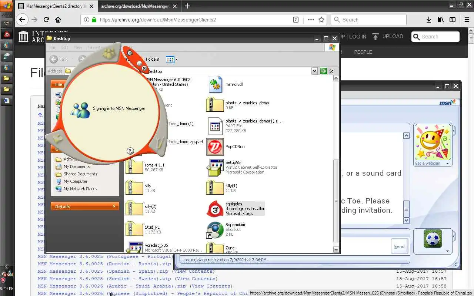
Task: Select the silly(1) zip folder
Action: tap(215, 188)
